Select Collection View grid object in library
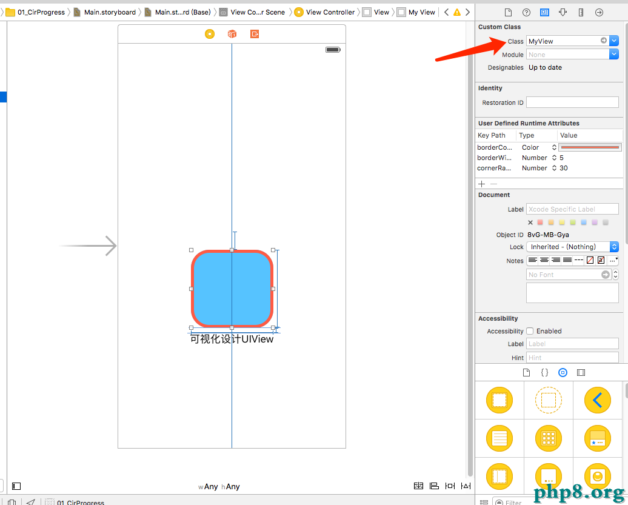The height and width of the screenshot is (505, 628). click(548, 438)
